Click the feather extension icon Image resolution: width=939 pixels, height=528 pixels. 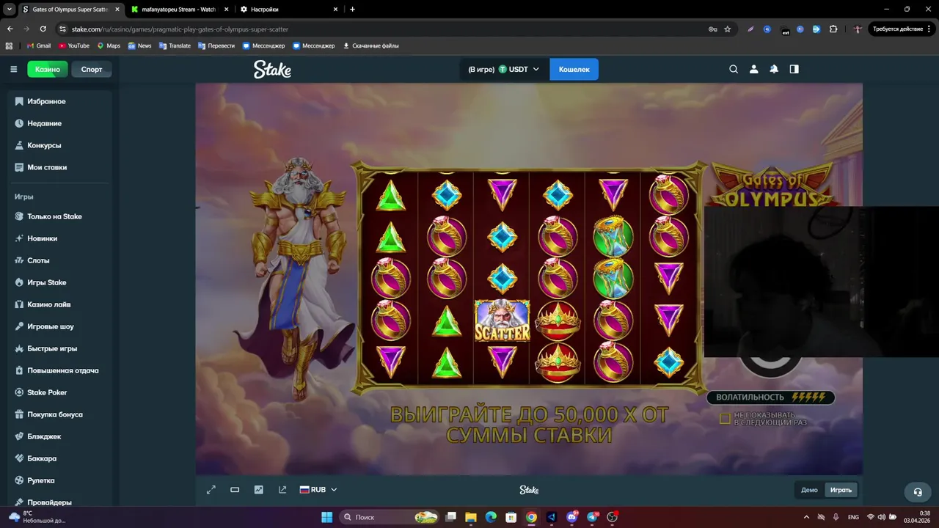click(750, 29)
